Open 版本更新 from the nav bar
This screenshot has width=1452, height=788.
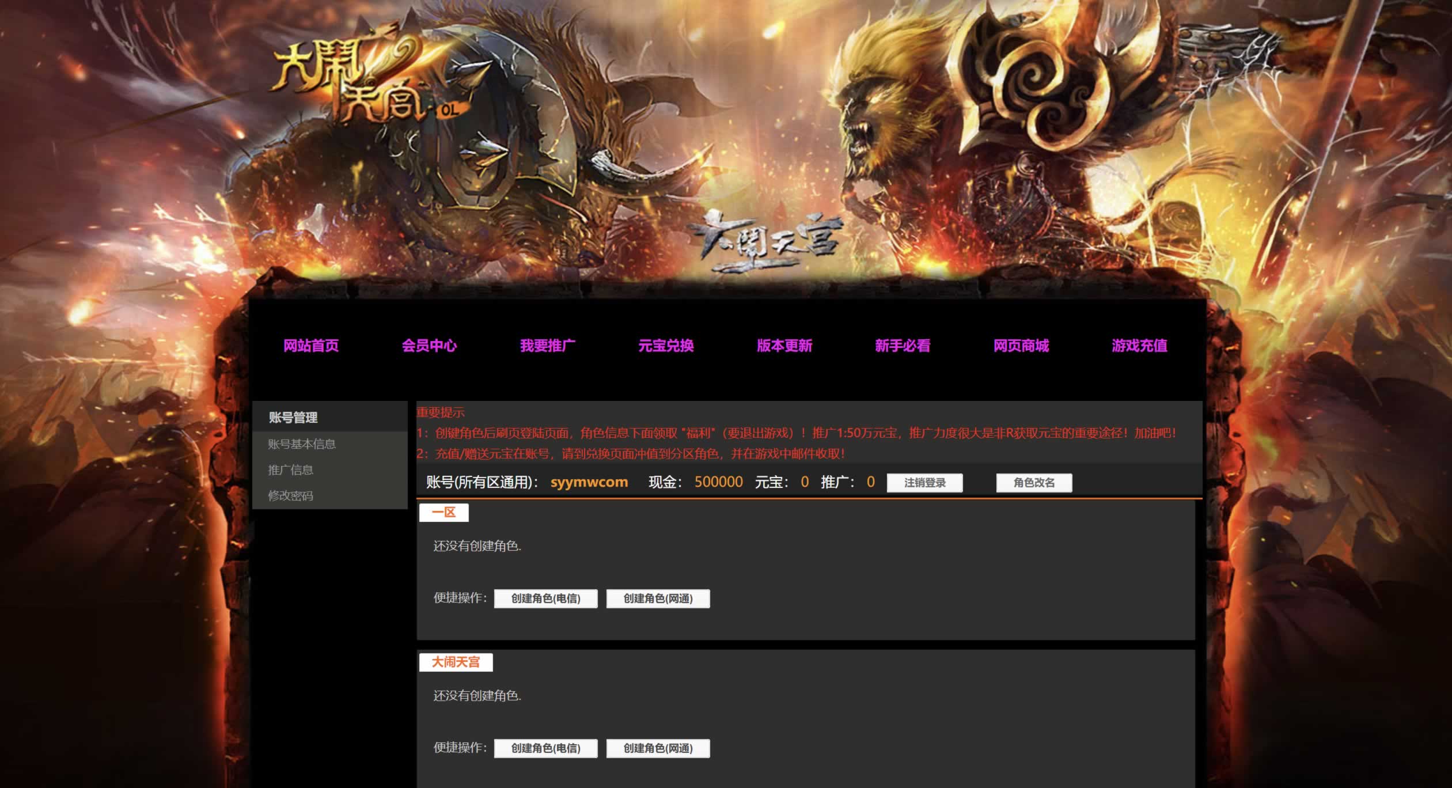point(784,346)
